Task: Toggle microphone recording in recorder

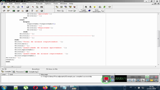Action: [x=133, y=80]
